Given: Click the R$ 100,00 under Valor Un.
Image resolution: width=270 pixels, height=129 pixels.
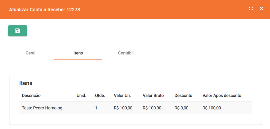Looking at the screenshot, I should tap(123, 108).
